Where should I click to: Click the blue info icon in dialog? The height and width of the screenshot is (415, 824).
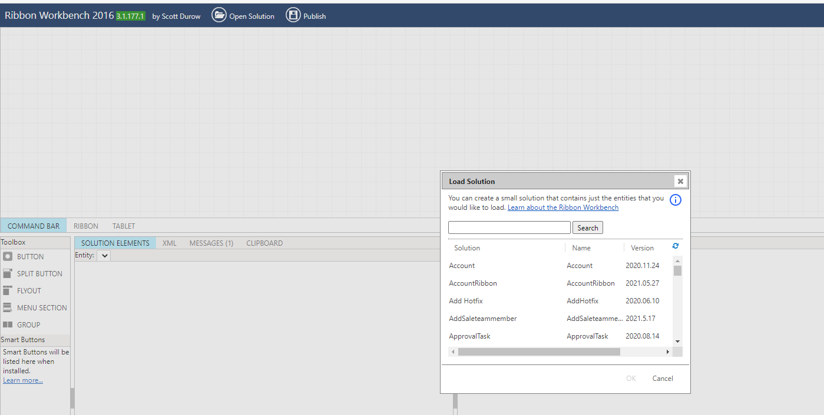[676, 200]
